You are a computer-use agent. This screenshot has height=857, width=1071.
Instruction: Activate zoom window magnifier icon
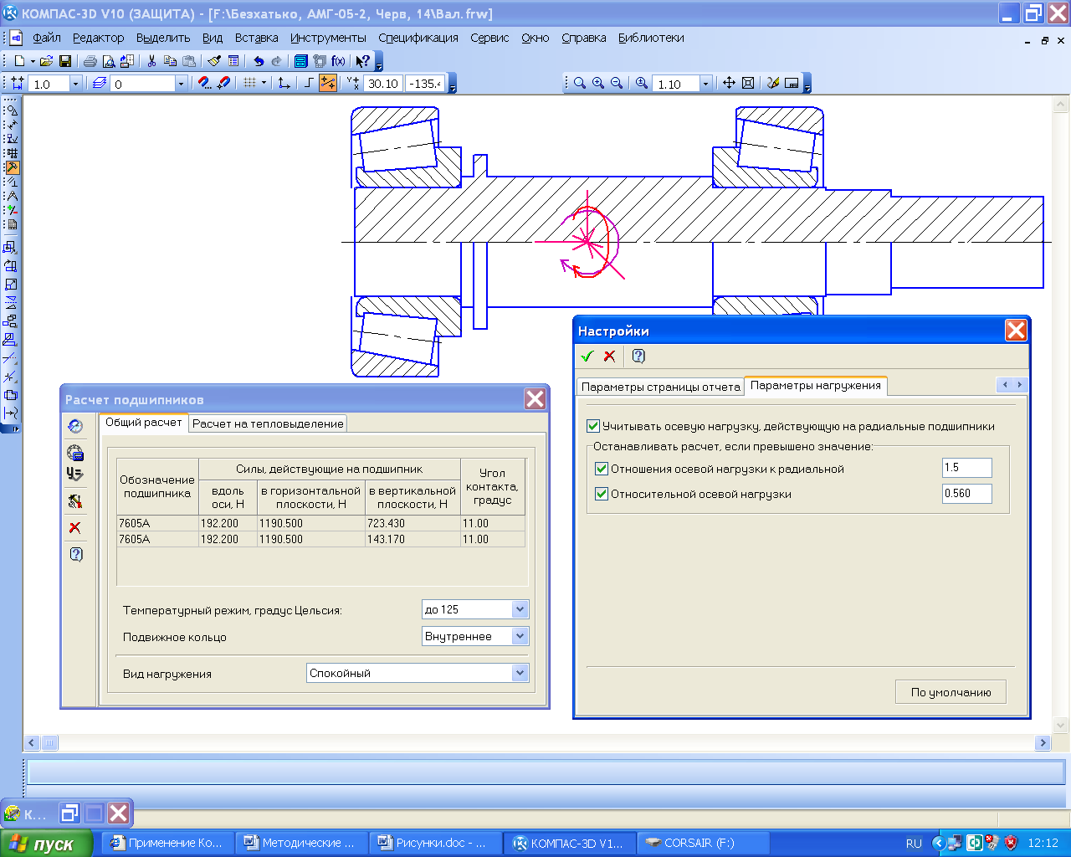[x=579, y=84]
